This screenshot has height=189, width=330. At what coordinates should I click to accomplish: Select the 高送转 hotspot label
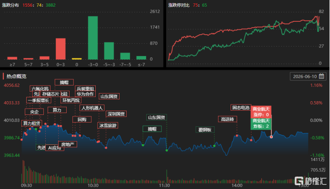point(228,119)
